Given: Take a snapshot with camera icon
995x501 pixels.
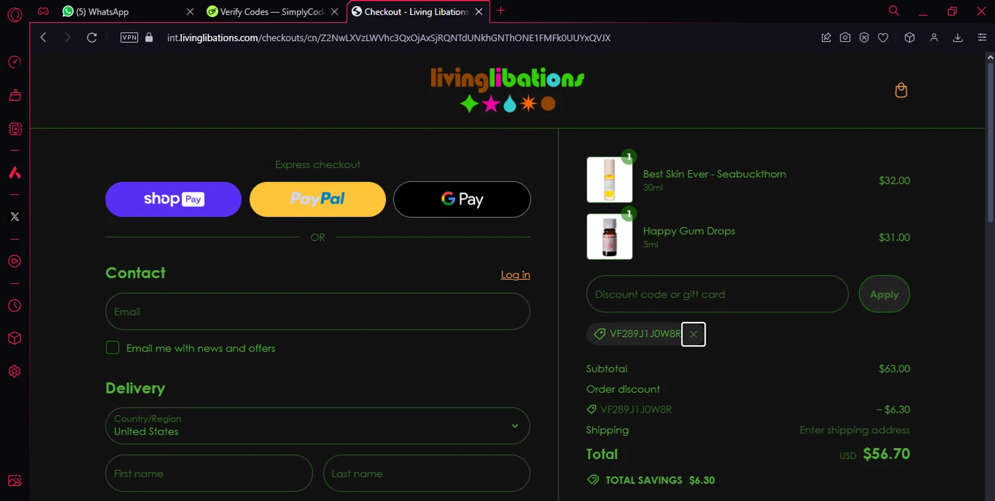Looking at the screenshot, I should [845, 38].
